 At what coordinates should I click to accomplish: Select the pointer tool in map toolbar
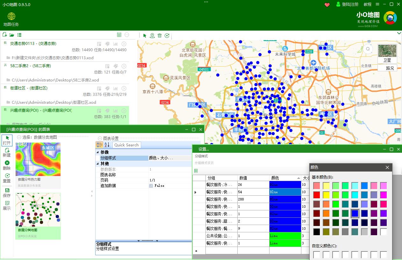pos(145,36)
